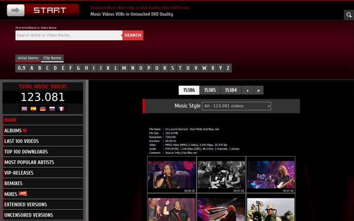The image size is (354, 221).
Task: Filter artists by letter C
Action: click(x=47, y=68)
